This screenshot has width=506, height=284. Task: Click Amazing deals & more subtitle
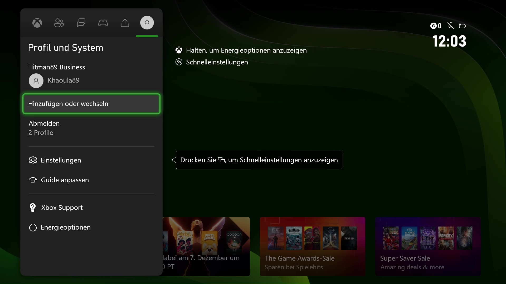point(412,267)
